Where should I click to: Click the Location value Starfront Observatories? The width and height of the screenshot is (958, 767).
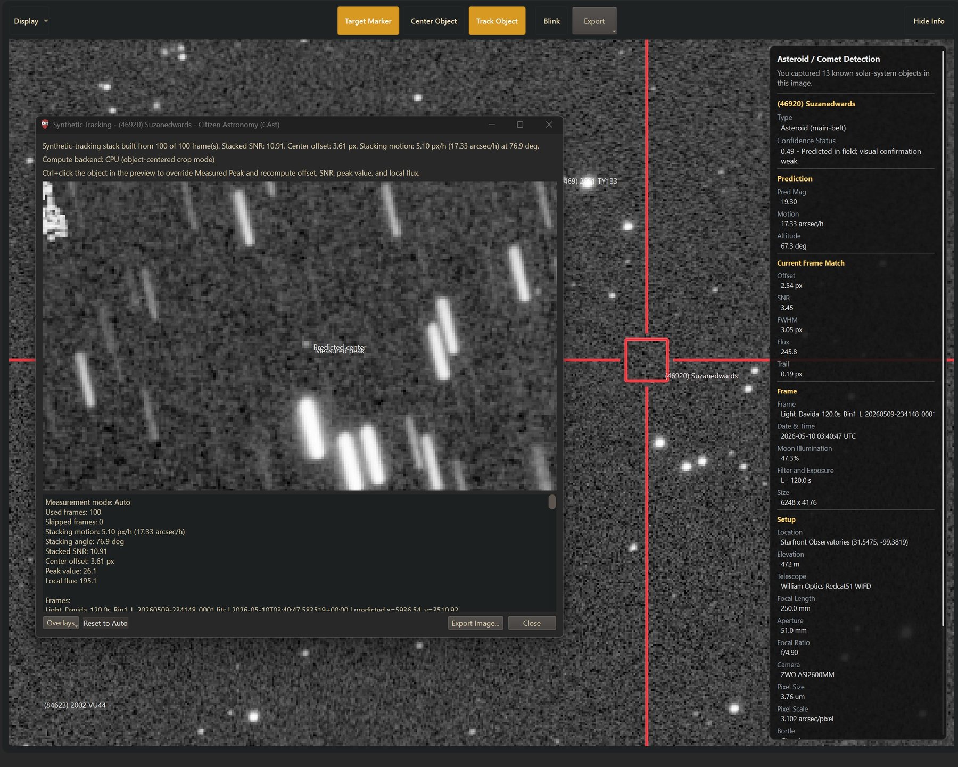[x=844, y=542]
